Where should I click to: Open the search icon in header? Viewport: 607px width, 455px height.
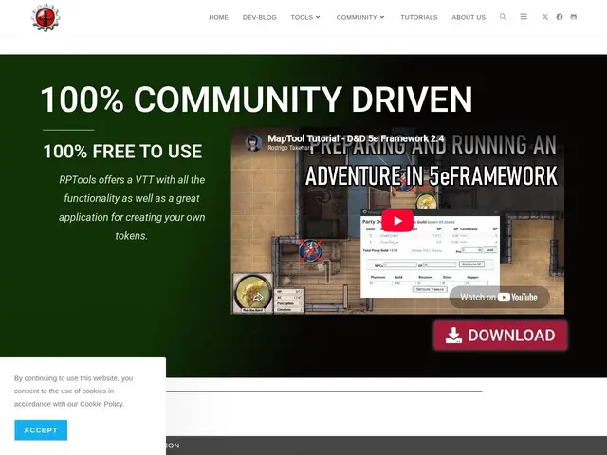(x=503, y=17)
